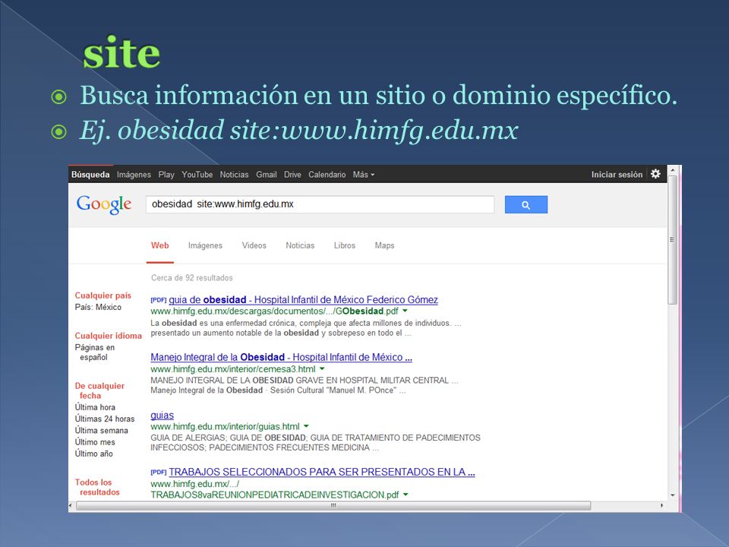The width and height of the screenshot is (729, 547).
Task: Select De cualquier fecha filter
Action: tap(99, 390)
